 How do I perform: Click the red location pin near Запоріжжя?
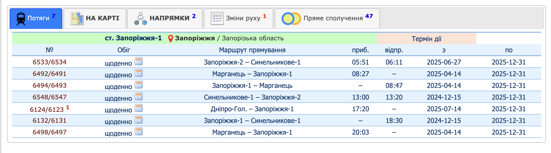click(171, 38)
